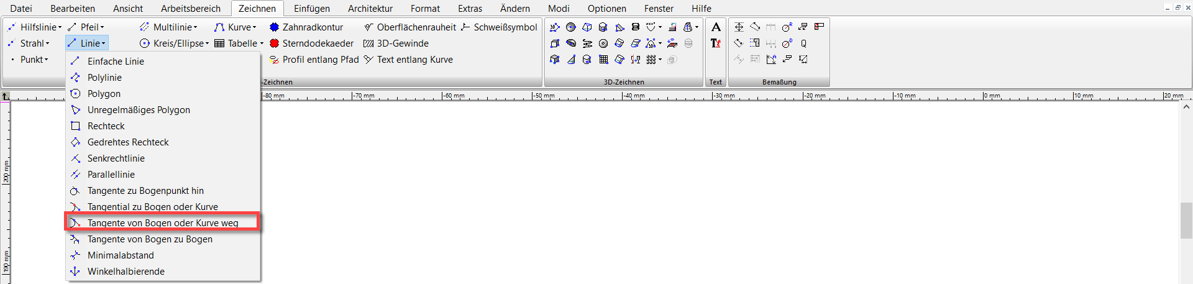Switch to the Einfügen tab
1193x284 pixels.
(312, 8)
